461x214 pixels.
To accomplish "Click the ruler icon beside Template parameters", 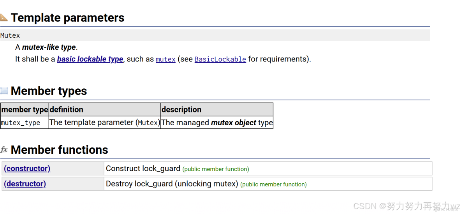I will pos(4,18).
